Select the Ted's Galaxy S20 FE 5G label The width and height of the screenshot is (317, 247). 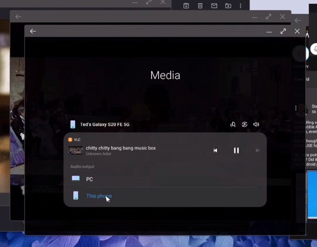[105, 124]
